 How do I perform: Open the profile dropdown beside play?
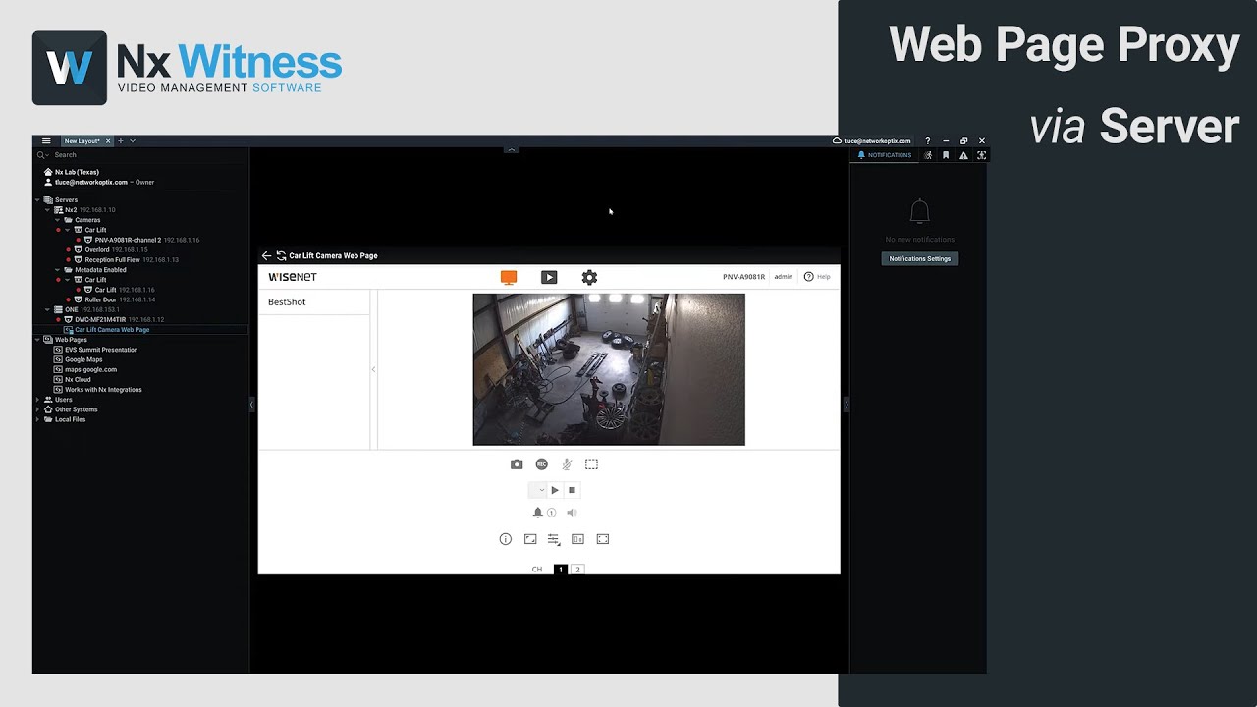pos(537,490)
